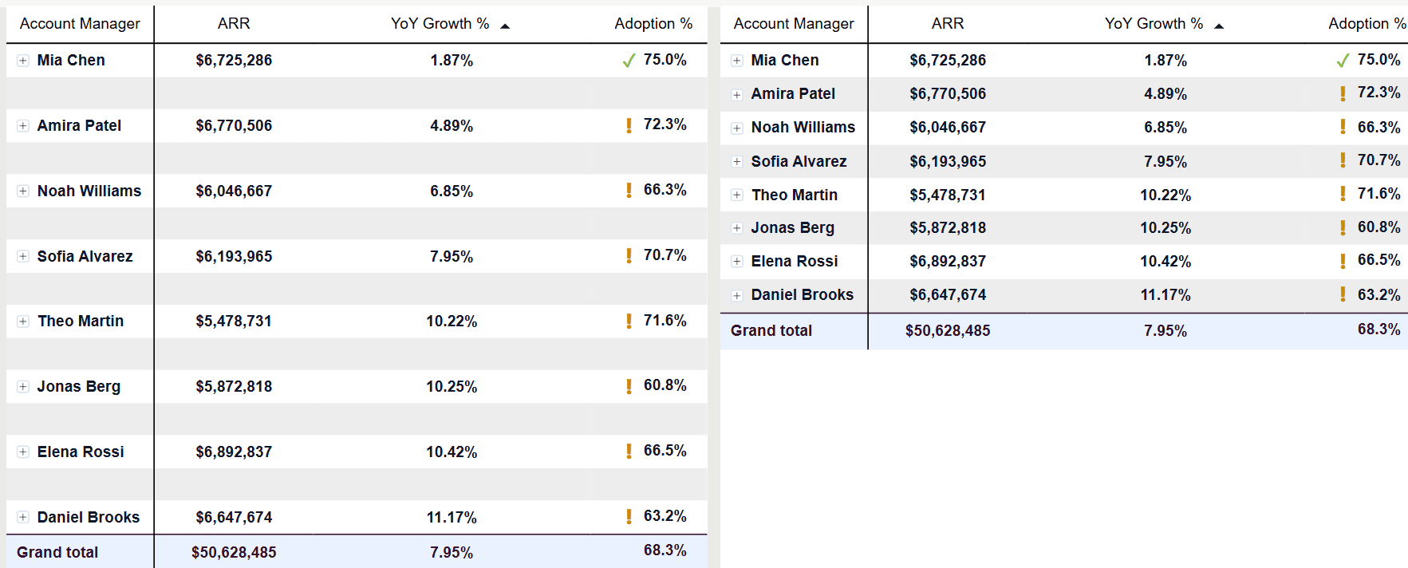Click the warning icon for Noah Williams in left table
Image resolution: width=1408 pixels, height=568 pixels.
point(629,191)
